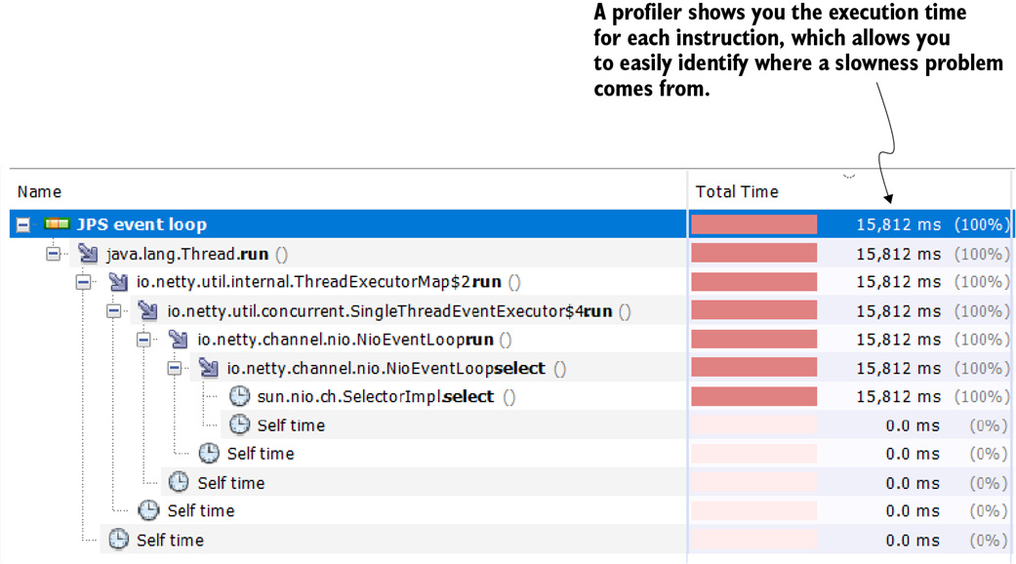This screenshot has height=564, width=1016.
Task: Click the ThreadExecutorMap$2.run method icon
Action: pyautogui.click(x=119, y=283)
